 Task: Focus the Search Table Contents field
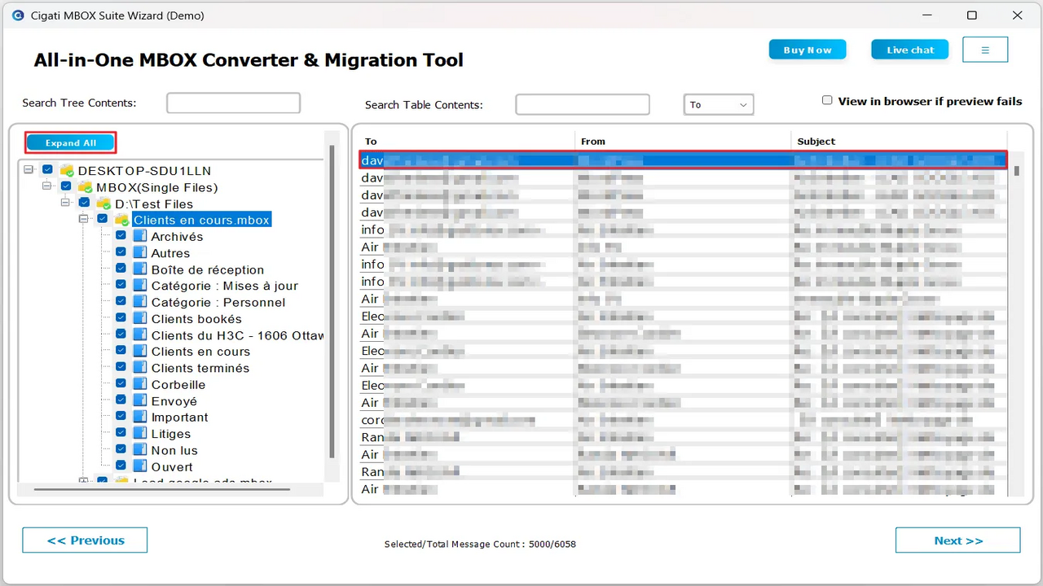[583, 104]
